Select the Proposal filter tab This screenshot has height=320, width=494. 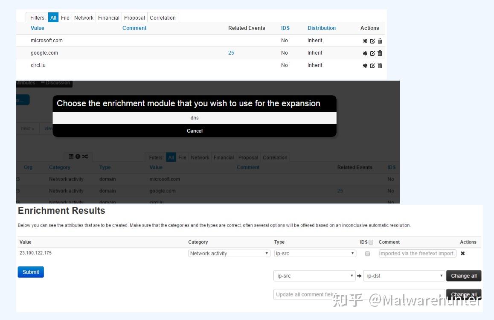[x=134, y=17]
